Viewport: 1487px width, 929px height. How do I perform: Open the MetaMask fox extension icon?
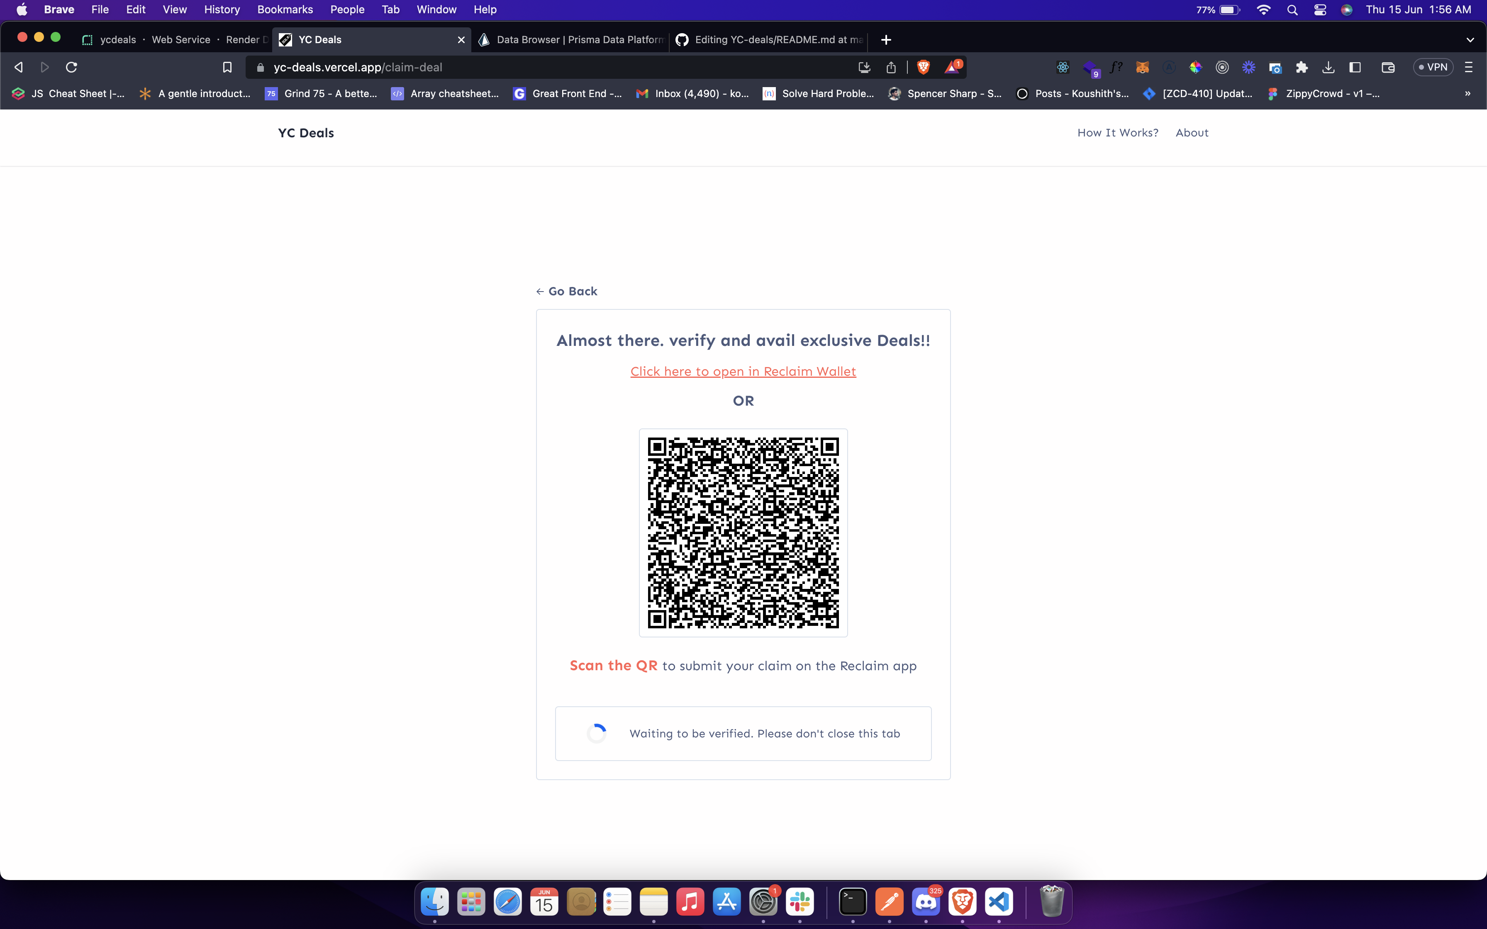(1142, 67)
